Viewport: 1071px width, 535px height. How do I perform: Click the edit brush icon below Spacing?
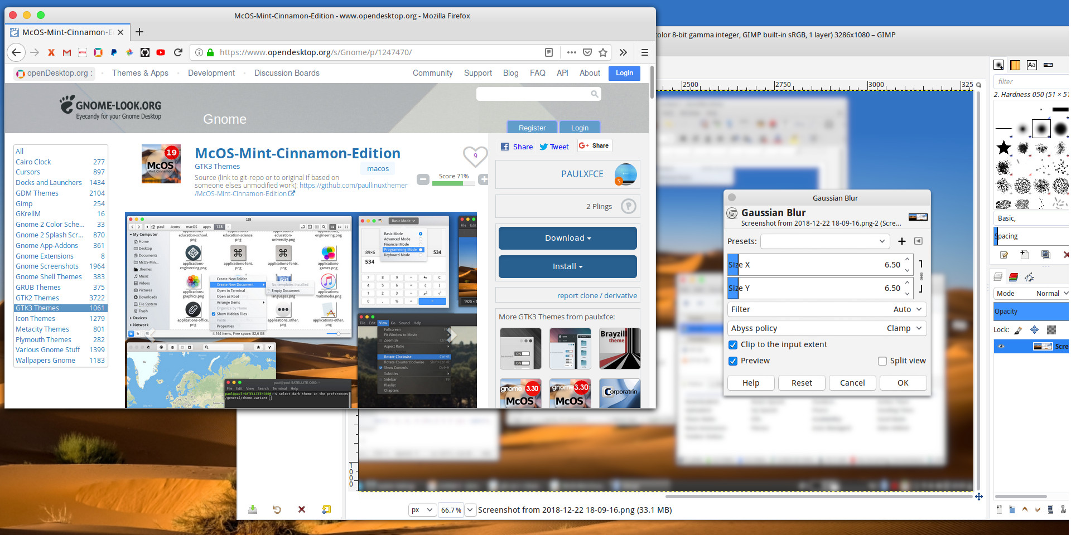(x=1004, y=255)
